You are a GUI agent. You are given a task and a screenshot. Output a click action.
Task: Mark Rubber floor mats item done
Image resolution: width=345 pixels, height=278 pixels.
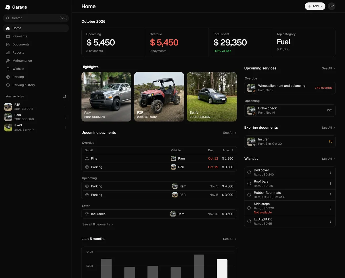click(x=249, y=195)
